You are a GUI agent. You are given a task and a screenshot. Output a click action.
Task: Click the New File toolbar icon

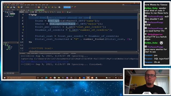(x=5, y=7)
